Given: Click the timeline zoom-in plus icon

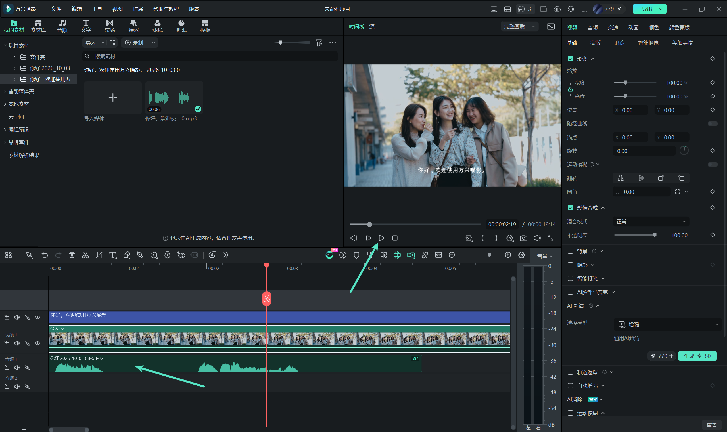Looking at the screenshot, I should tap(508, 255).
